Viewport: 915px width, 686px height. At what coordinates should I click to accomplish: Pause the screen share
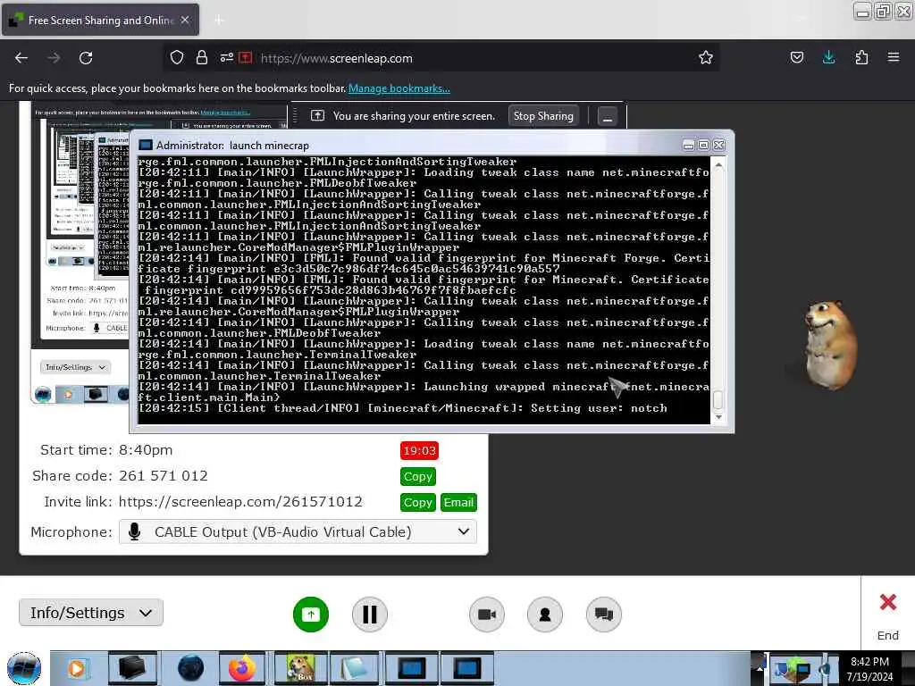pos(370,615)
